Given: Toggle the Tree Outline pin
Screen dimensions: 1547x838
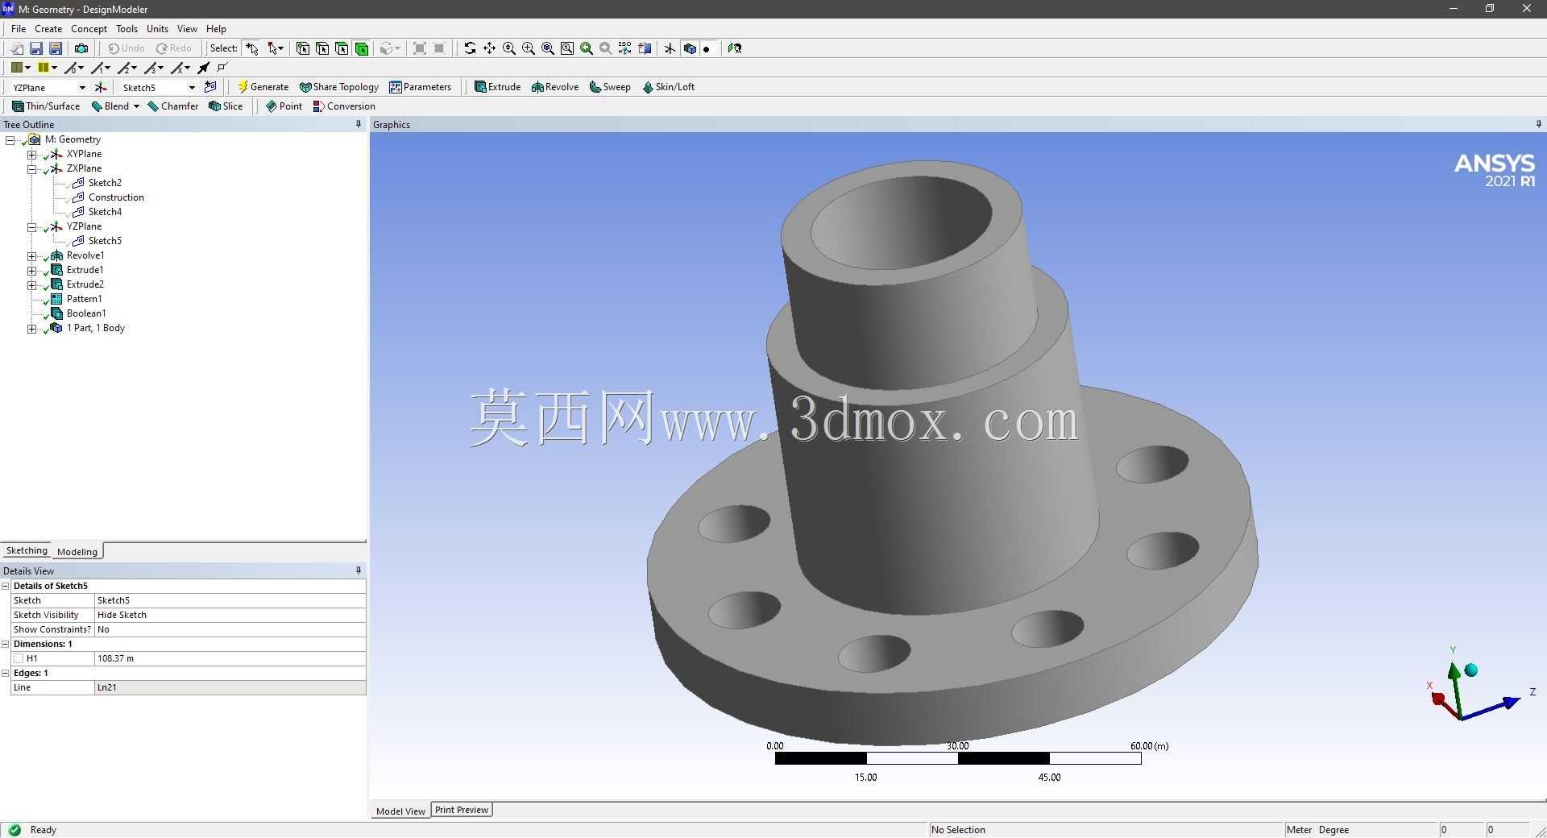Looking at the screenshot, I should [359, 124].
